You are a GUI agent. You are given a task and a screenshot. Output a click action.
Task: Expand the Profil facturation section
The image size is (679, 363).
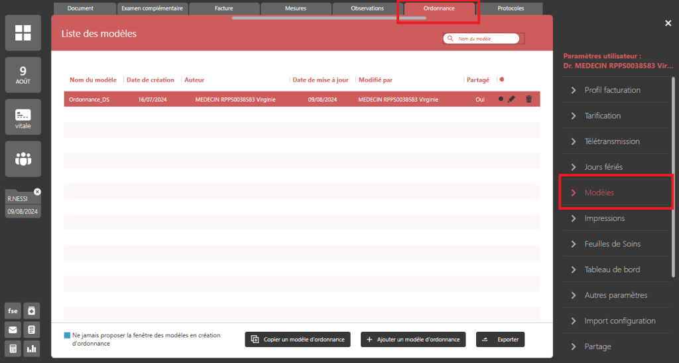tap(612, 90)
